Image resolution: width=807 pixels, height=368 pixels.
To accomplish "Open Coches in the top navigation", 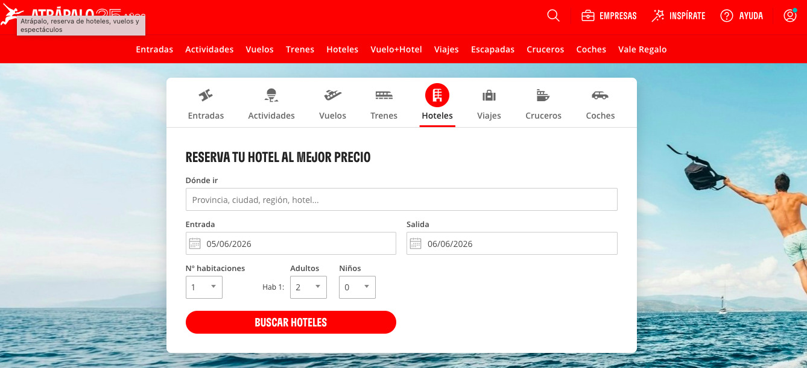I will (x=591, y=49).
